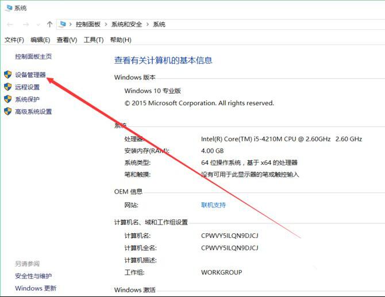Select 没有可用于此显示器的笔或触控输入 text
The height and width of the screenshot is (297, 385).
point(250,175)
